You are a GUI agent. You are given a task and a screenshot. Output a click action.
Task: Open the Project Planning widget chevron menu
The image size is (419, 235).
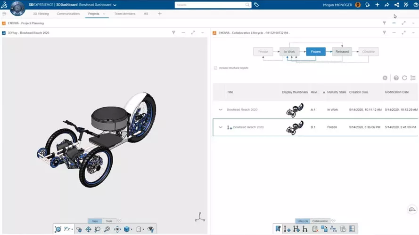pos(413,23)
